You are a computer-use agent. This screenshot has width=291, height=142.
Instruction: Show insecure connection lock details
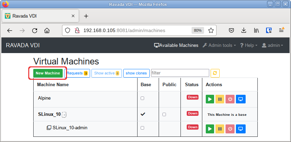[x=77, y=30]
